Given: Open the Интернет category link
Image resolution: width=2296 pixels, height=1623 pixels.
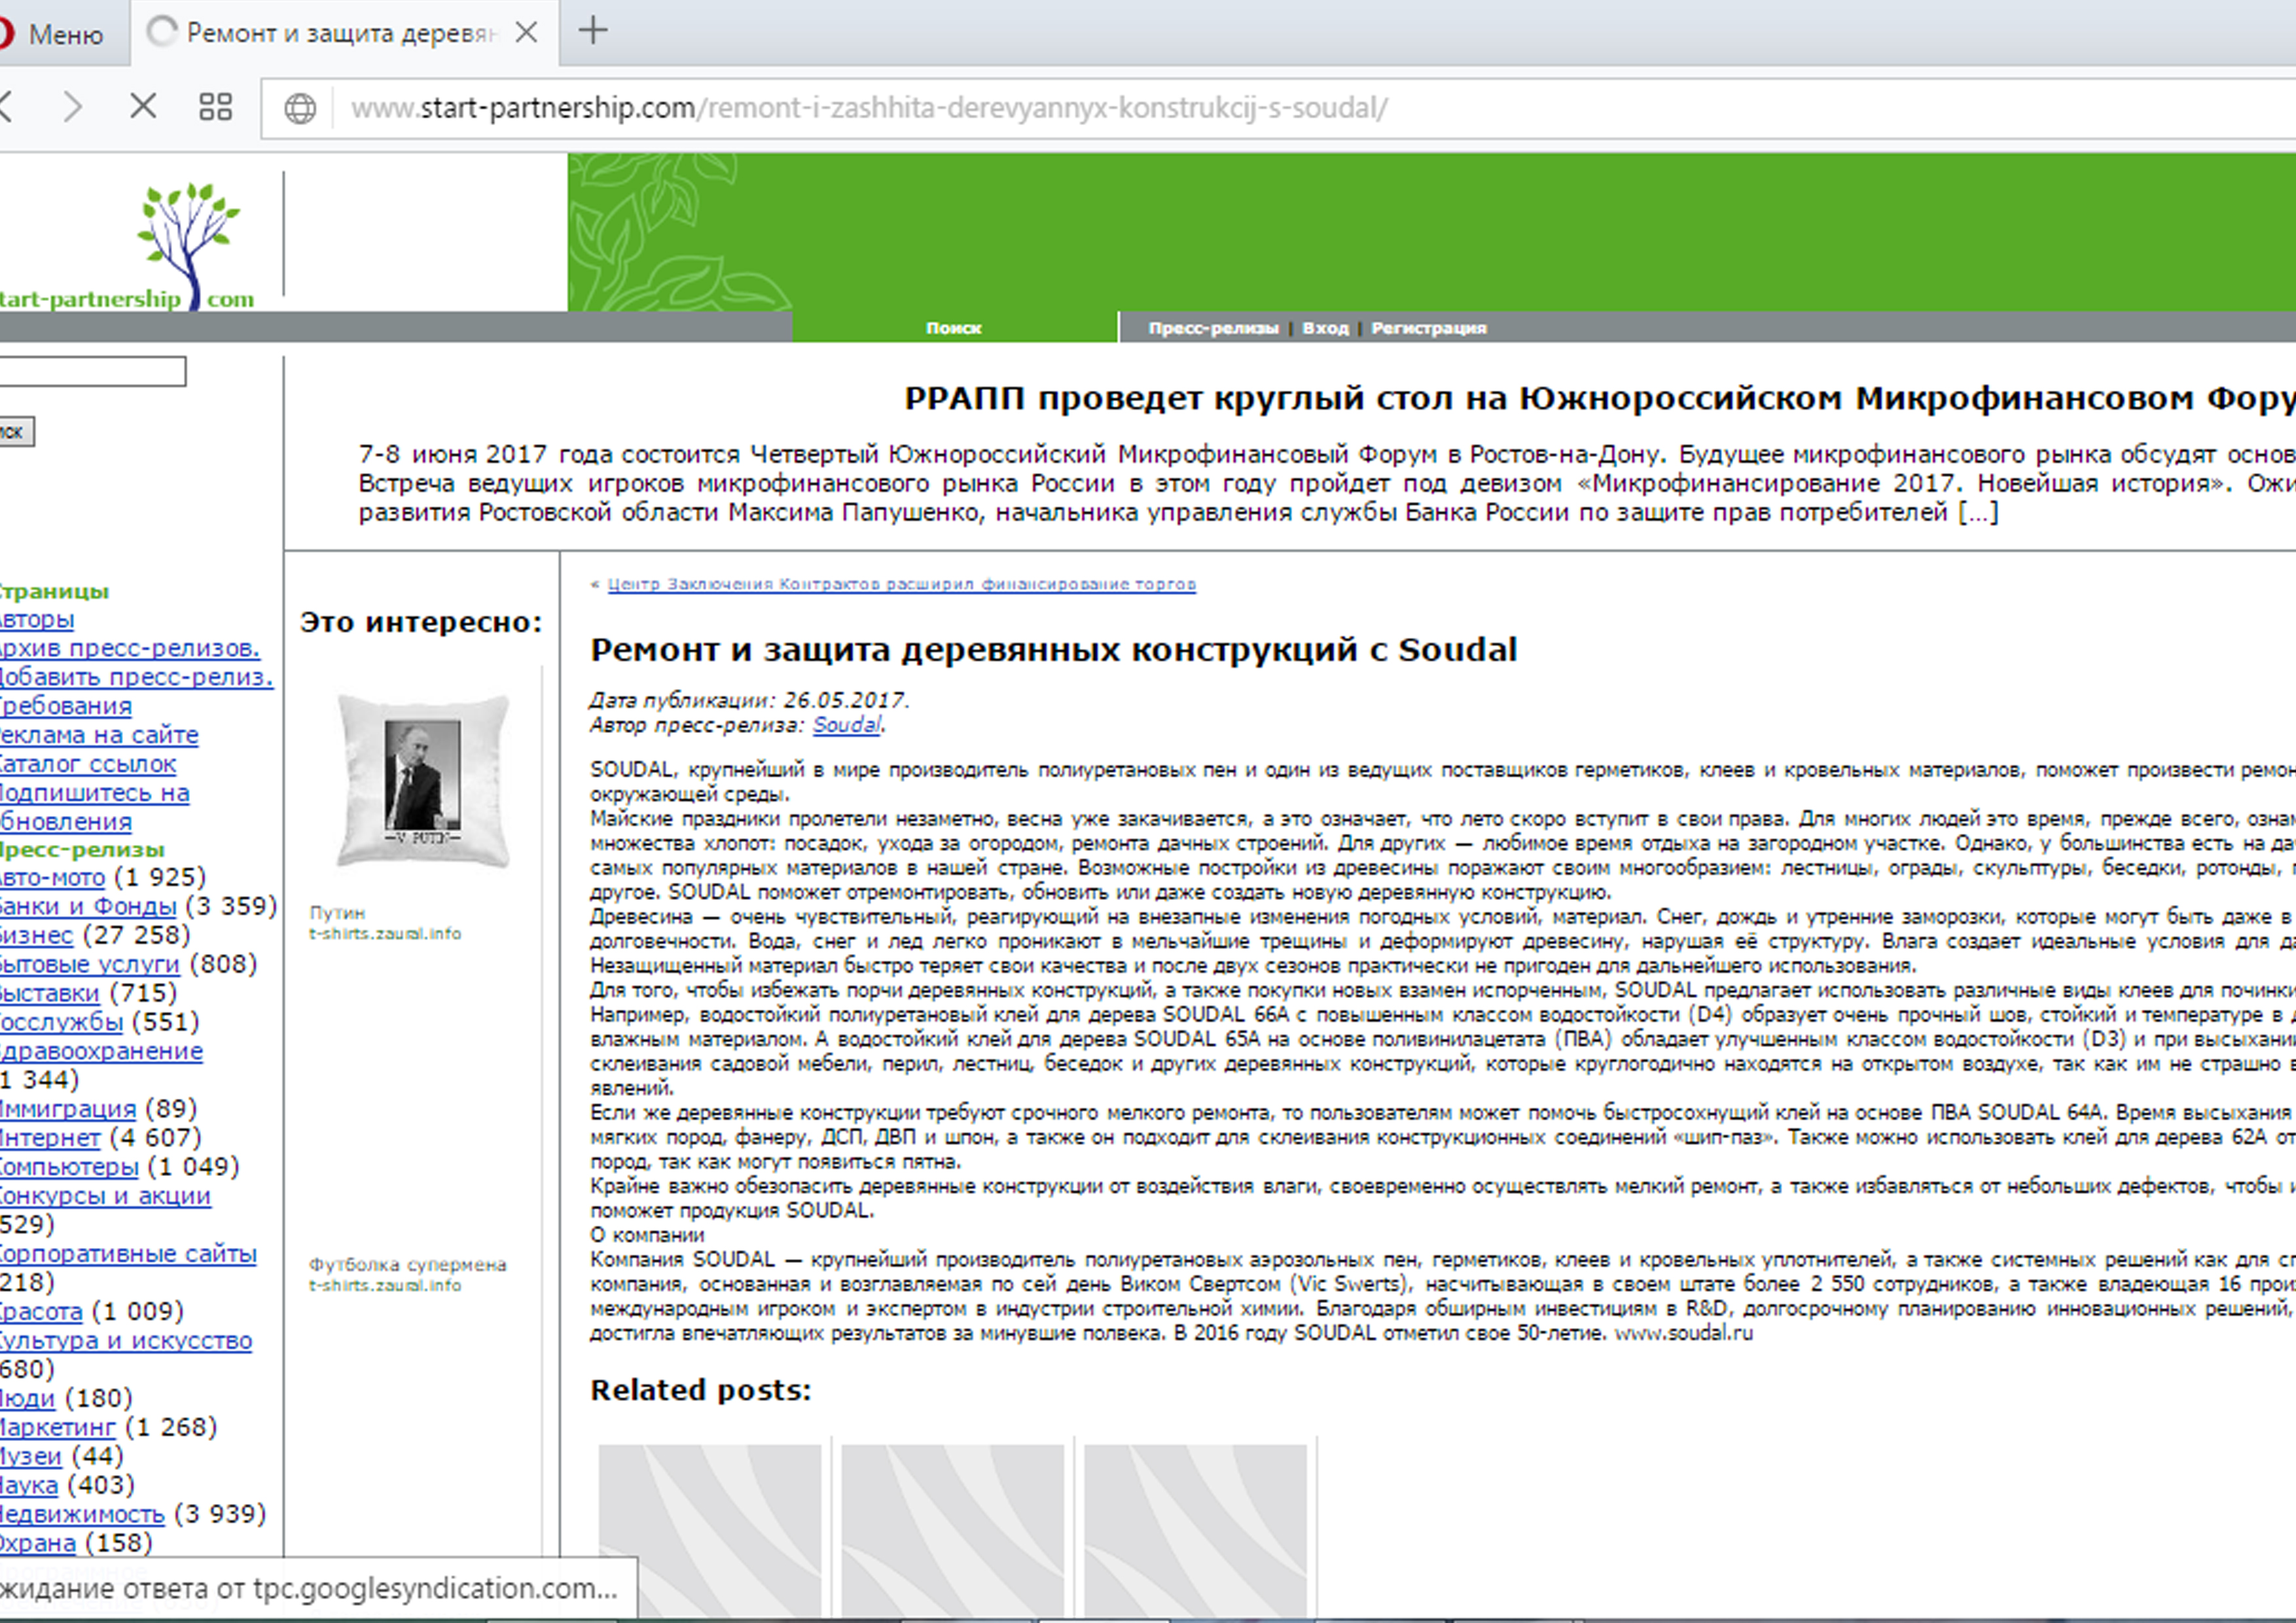Looking at the screenshot, I should pyautogui.click(x=49, y=1139).
